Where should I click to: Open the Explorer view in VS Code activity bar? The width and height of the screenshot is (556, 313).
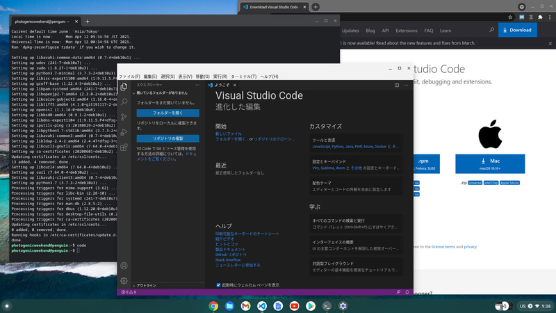pyautogui.click(x=124, y=87)
